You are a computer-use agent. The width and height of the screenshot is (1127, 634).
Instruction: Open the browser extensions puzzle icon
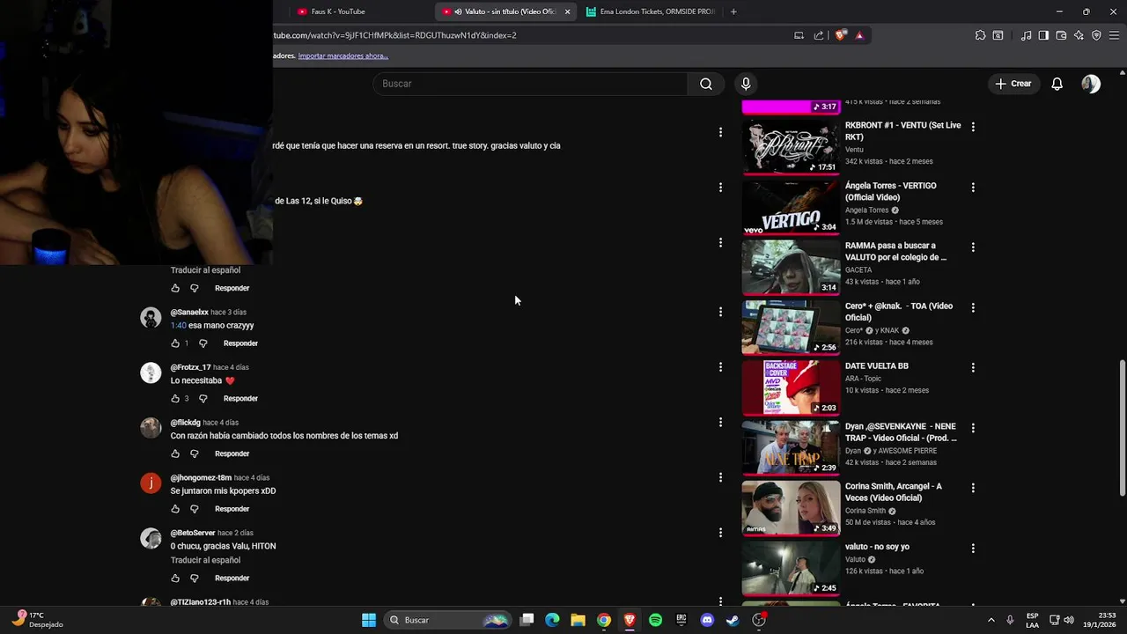[x=980, y=35]
